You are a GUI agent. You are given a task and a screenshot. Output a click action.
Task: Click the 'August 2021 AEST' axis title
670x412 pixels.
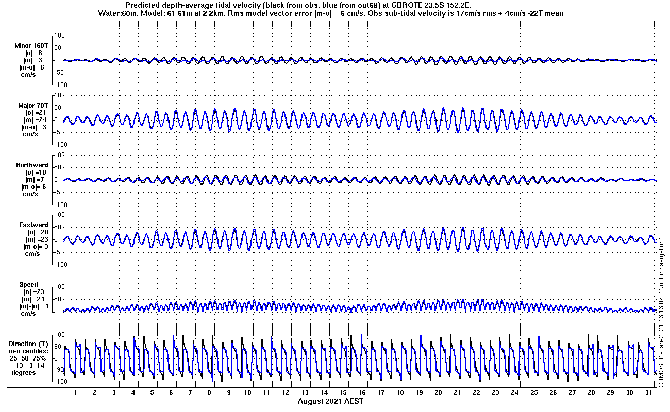pos(330,401)
